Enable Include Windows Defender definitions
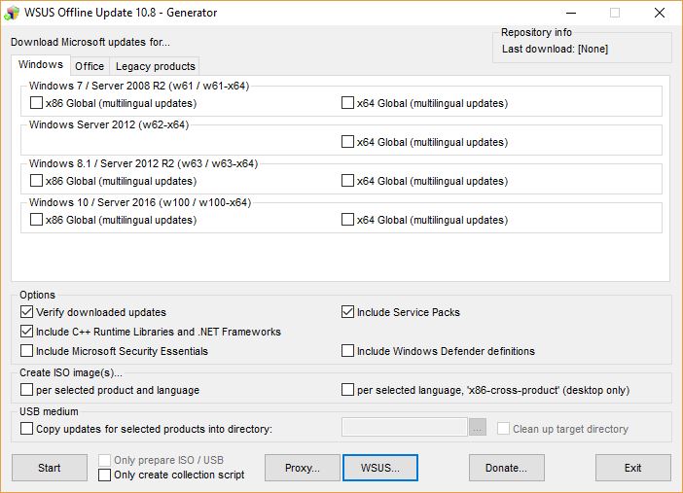This screenshot has width=683, height=493. click(347, 351)
